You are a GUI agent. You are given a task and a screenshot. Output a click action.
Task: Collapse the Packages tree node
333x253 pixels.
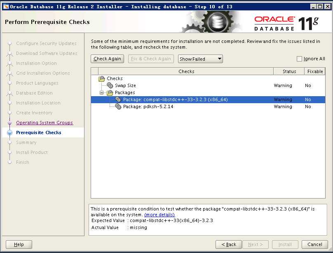click(102, 92)
